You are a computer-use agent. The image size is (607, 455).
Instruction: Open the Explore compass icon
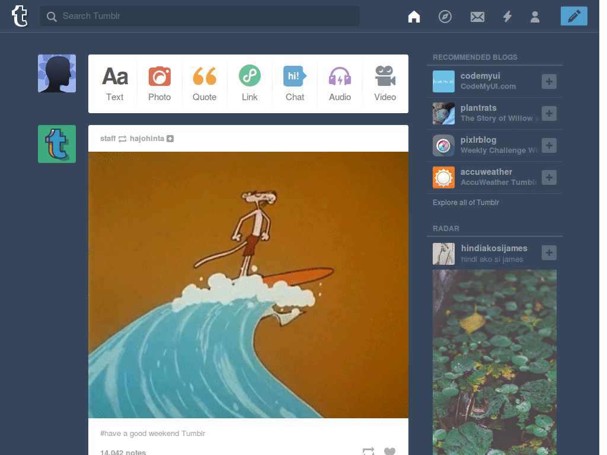(x=445, y=17)
